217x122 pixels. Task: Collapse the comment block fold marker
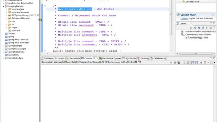[45, 6]
